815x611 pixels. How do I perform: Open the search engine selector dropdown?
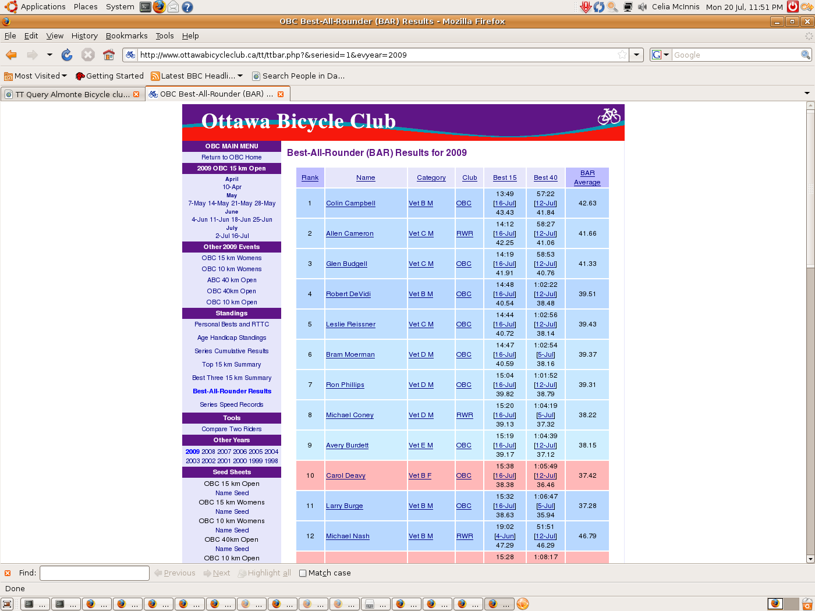661,55
